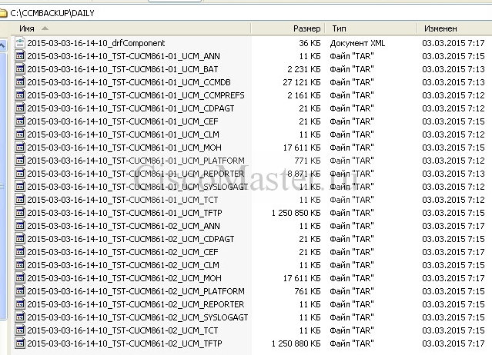Click the TAR icon for 01_UCM_CCMDB
Image resolution: width=492 pixels, height=355 pixels.
20,82
